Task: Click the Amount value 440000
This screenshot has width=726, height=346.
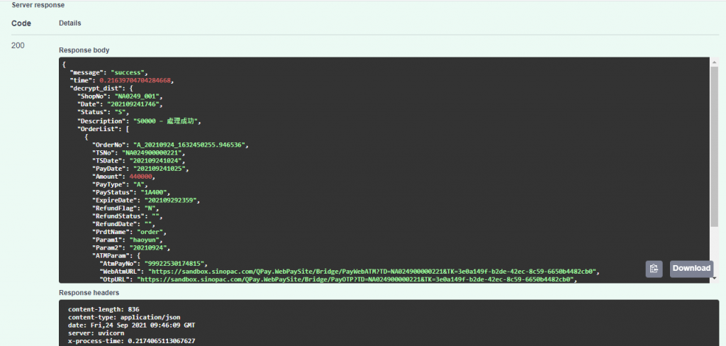Action: pyautogui.click(x=140, y=177)
